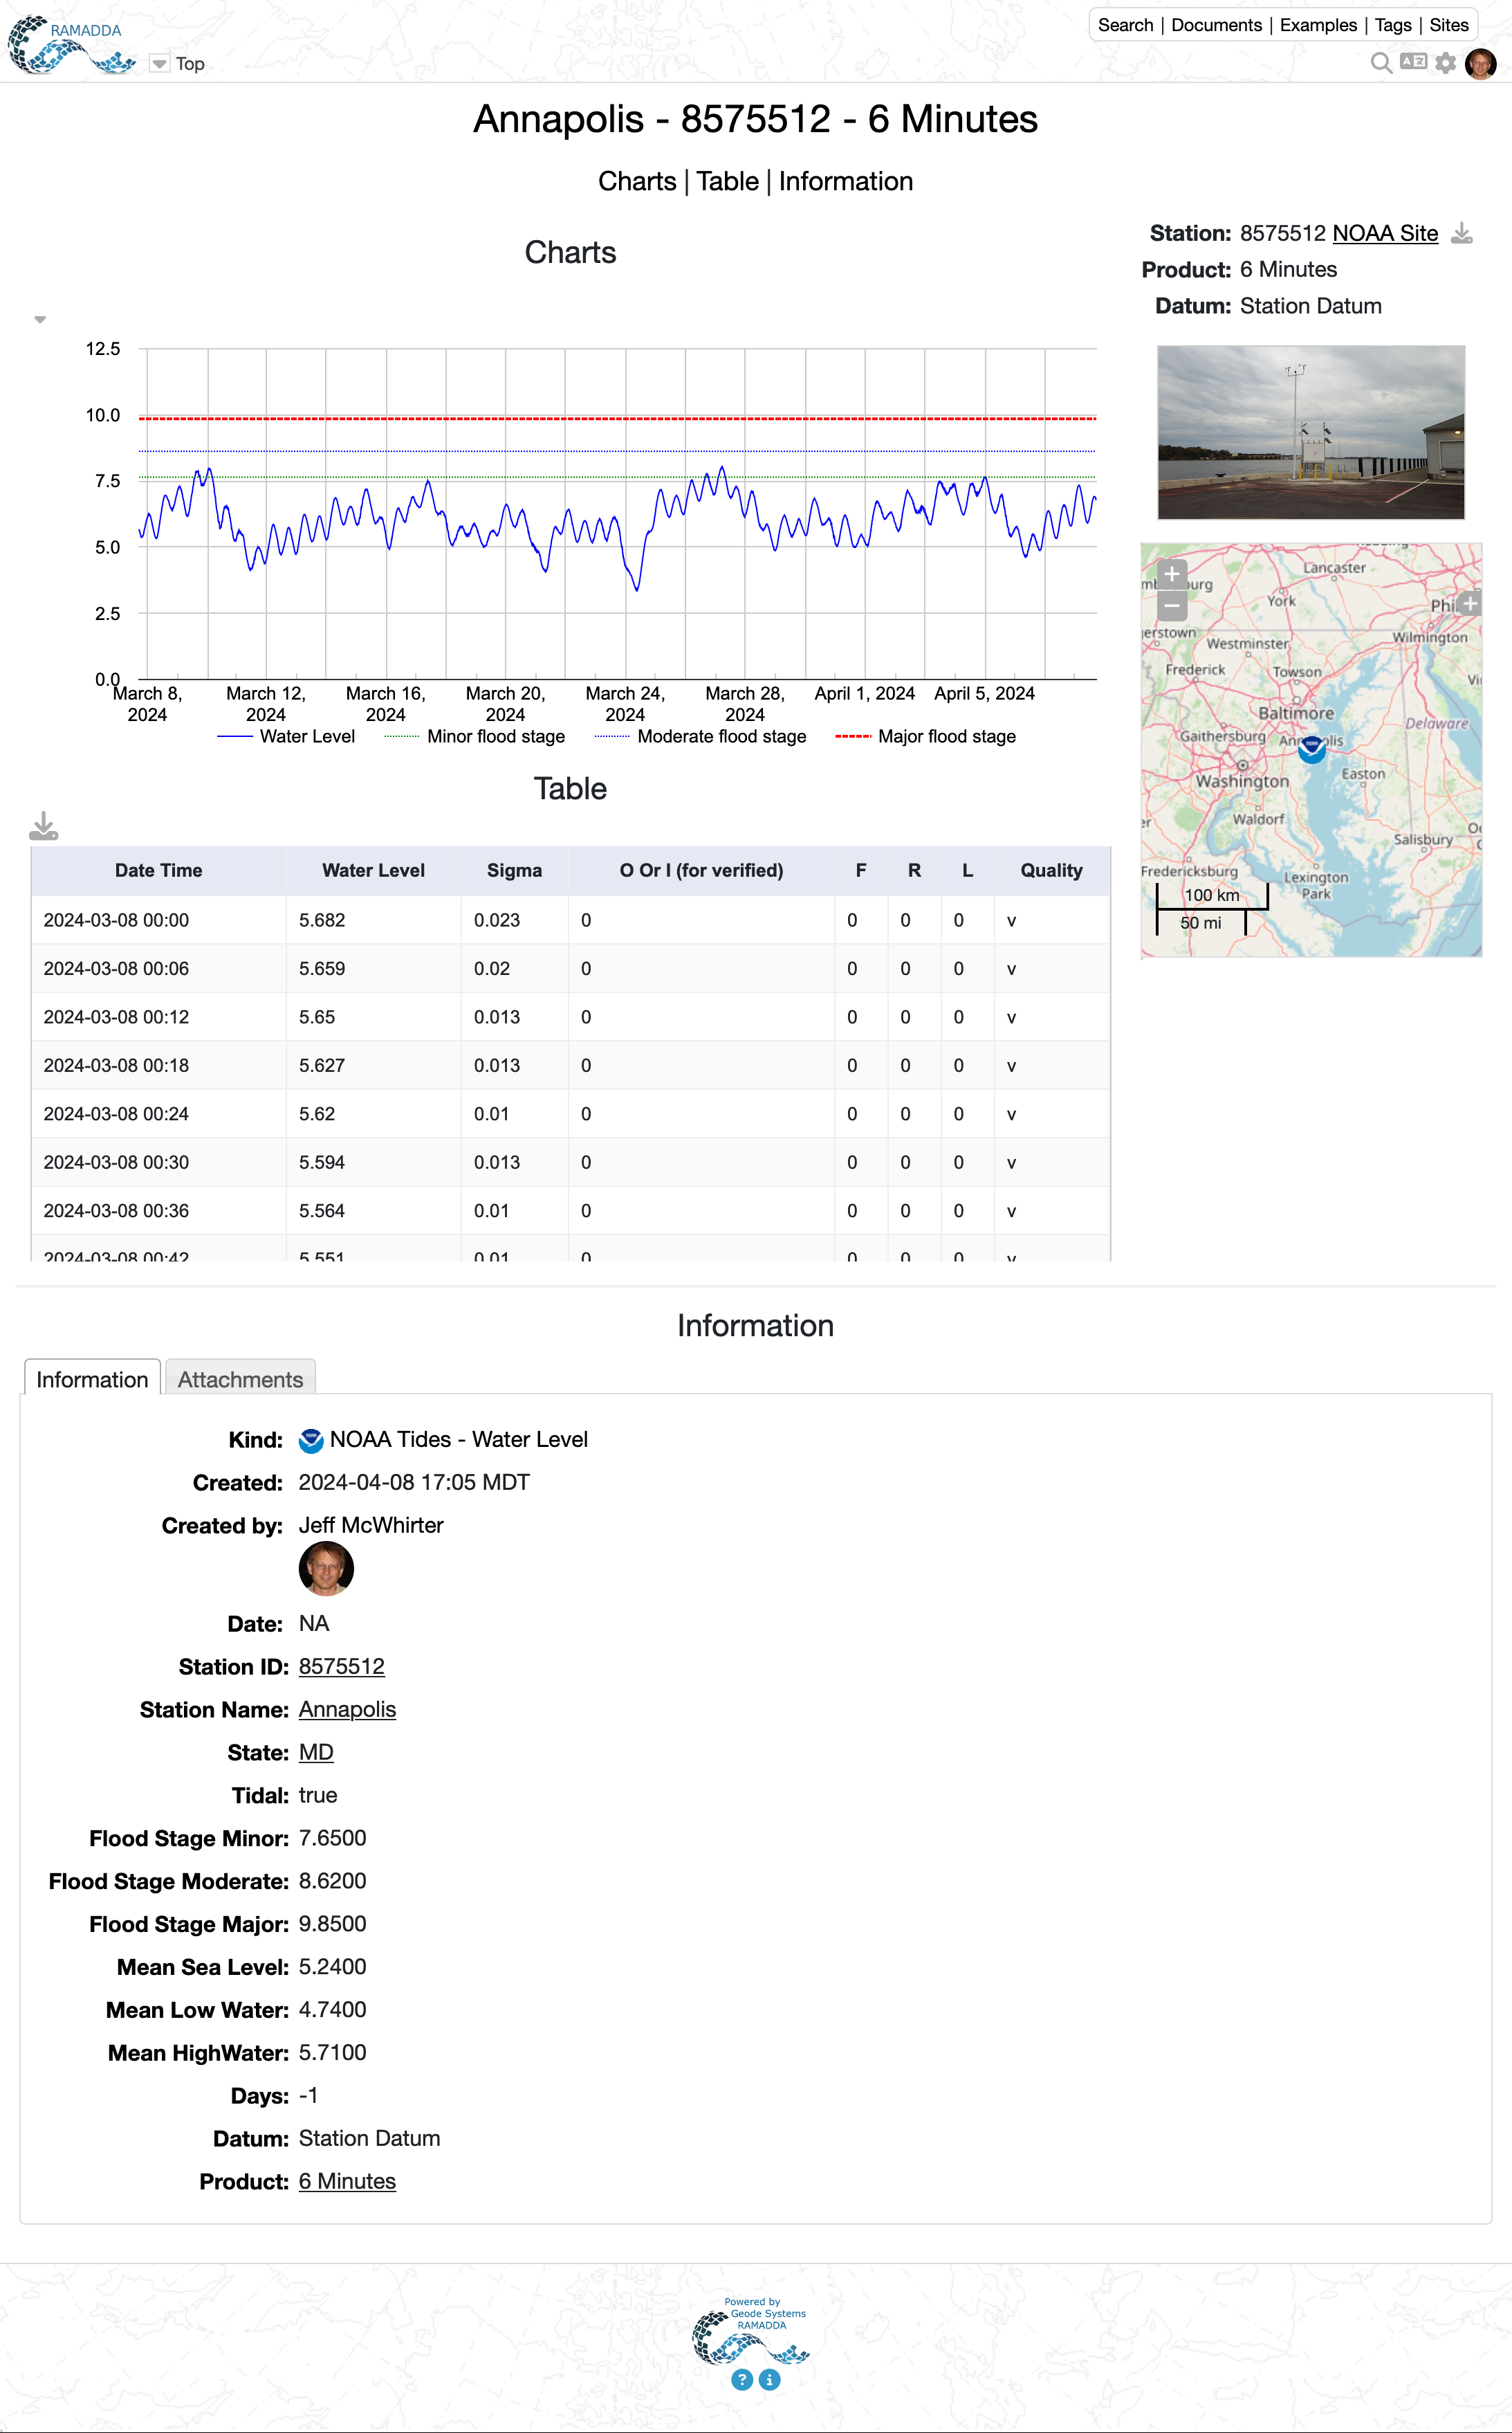
Task: Open the Annapolis station photo thumbnail
Action: click(x=1310, y=432)
